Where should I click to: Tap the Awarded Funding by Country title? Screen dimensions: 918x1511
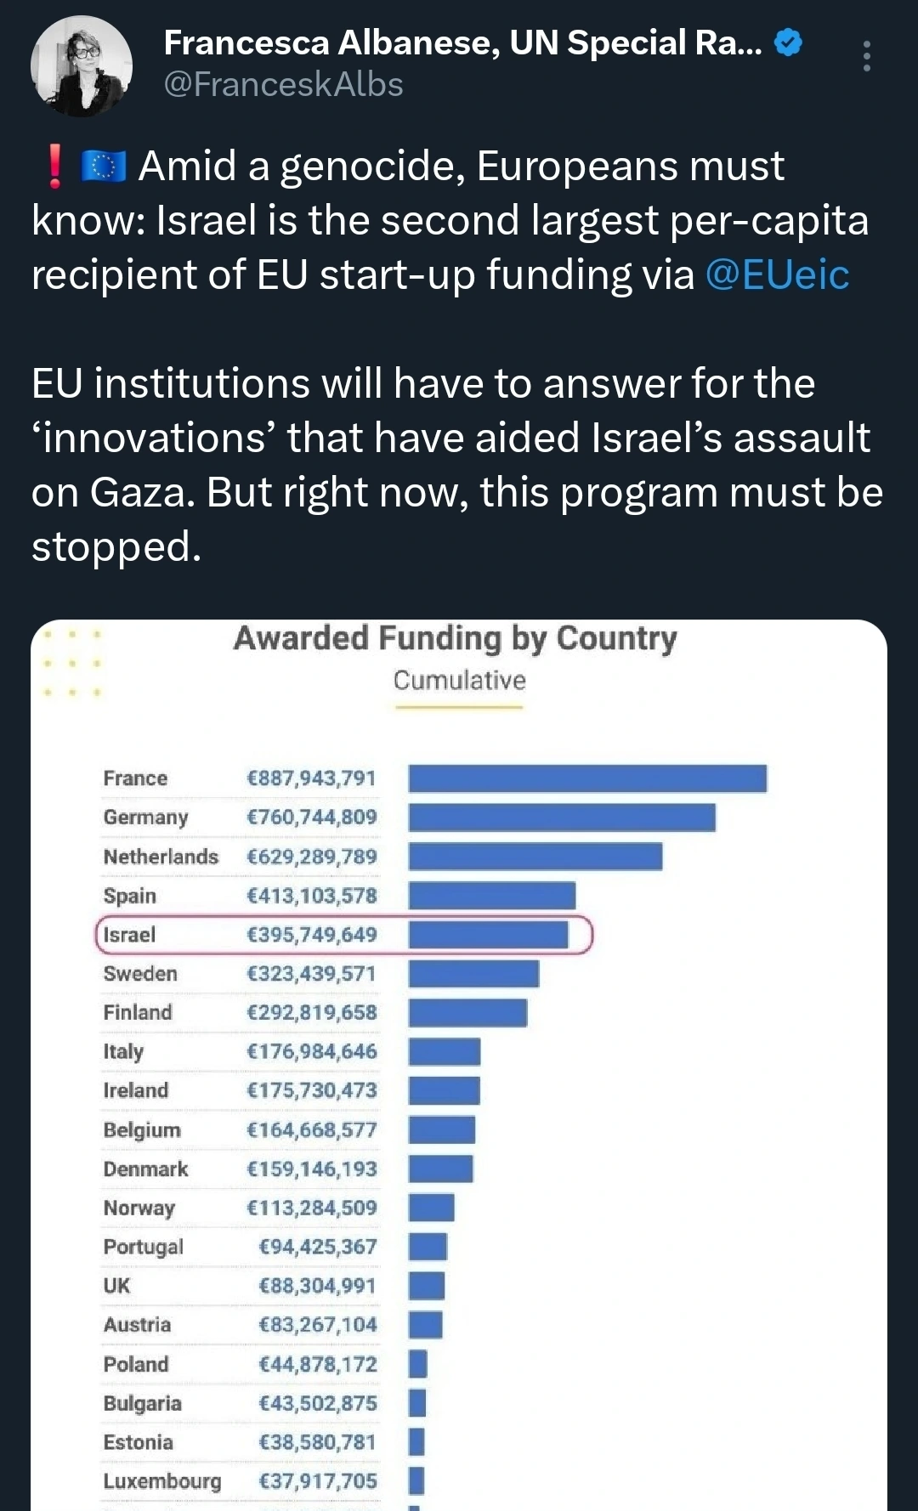click(456, 638)
